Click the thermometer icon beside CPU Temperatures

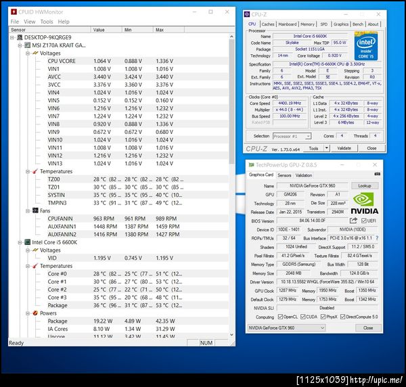[35, 266]
